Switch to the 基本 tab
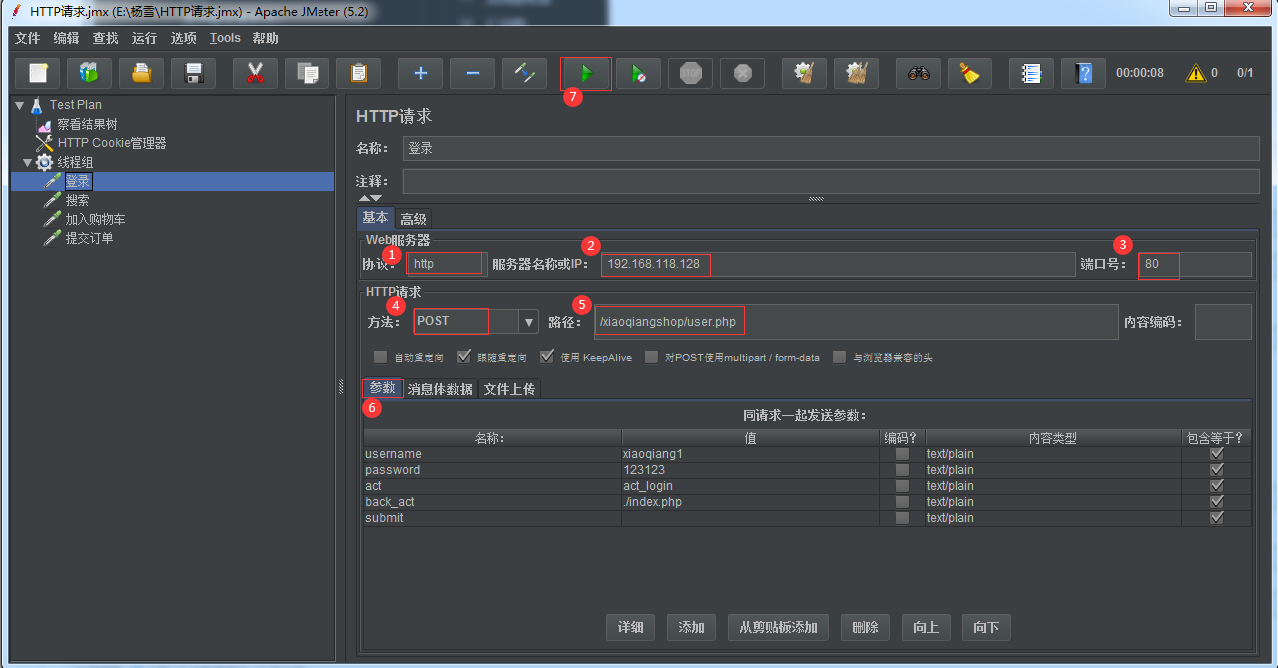 (x=376, y=218)
